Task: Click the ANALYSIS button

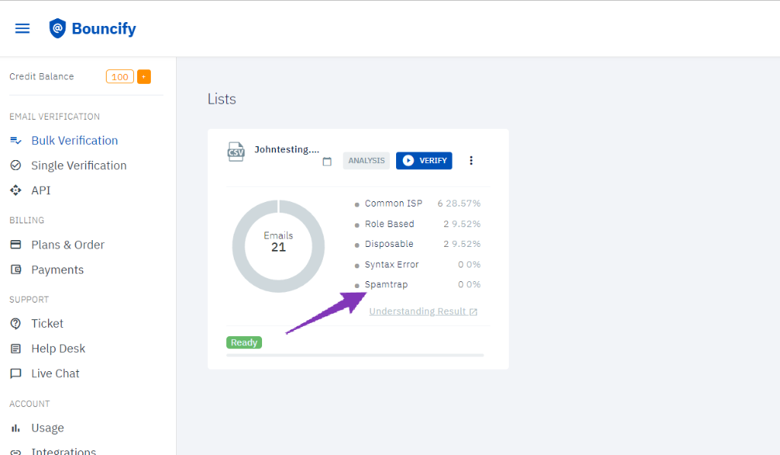Action: (x=366, y=160)
